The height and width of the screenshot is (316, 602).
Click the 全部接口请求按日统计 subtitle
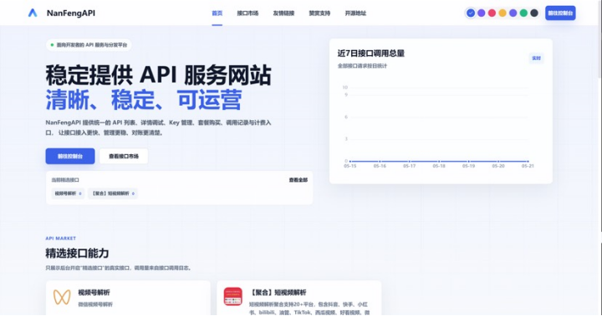[x=362, y=66]
